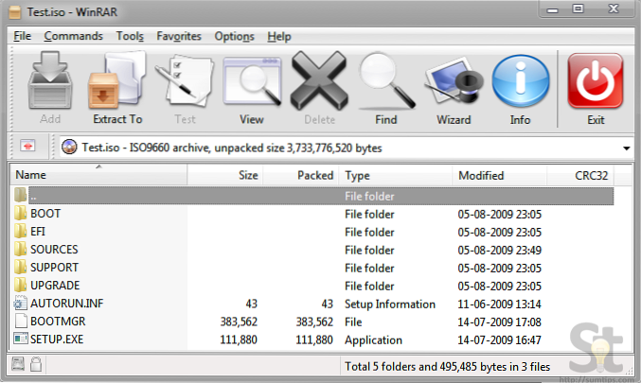Open the View tool in toolbar
The image size is (641, 383).
tap(251, 89)
